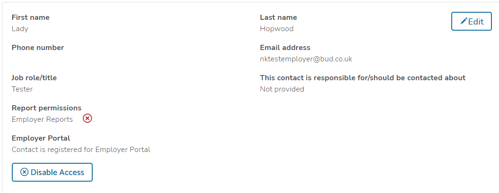
Task: Disable Access to the Employer Portal
Action: [52, 172]
